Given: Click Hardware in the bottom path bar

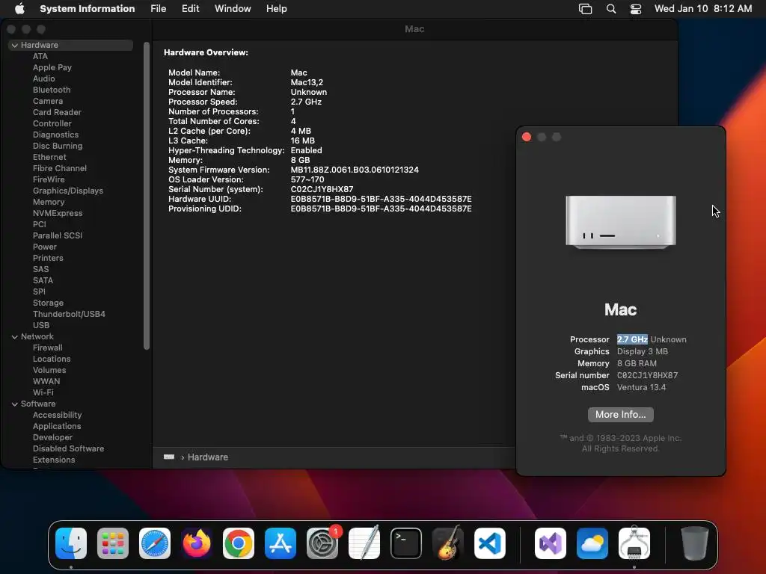Looking at the screenshot, I should (208, 457).
